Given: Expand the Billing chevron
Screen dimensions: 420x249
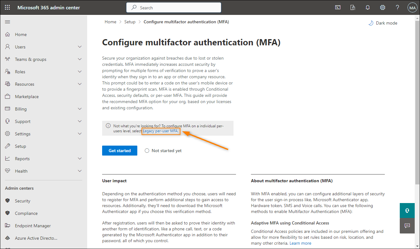Looking at the screenshot, I should point(80,109).
